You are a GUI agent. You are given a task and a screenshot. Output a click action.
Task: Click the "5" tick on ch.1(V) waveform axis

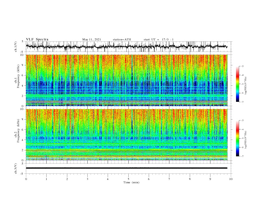[23, 42]
